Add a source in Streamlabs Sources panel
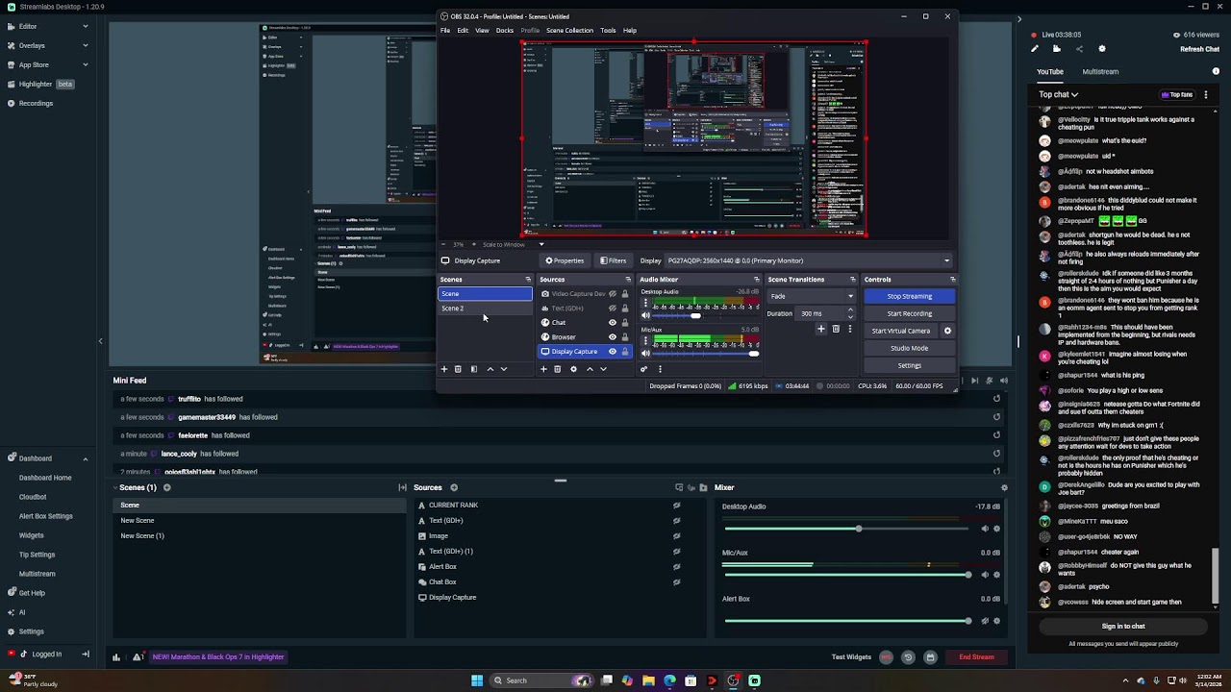 [x=454, y=487]
